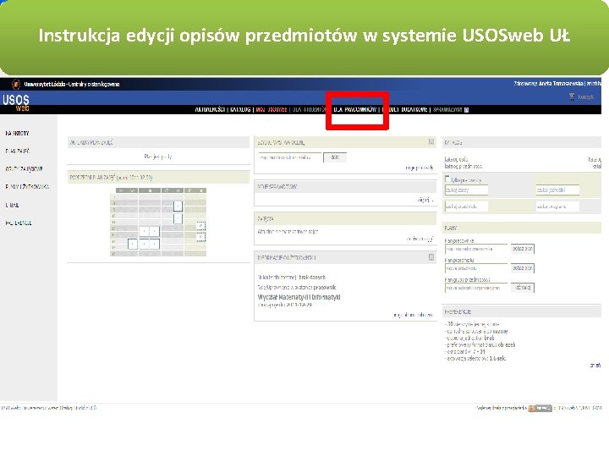Focus the Plan przedmiotu name field

point(476,268)
